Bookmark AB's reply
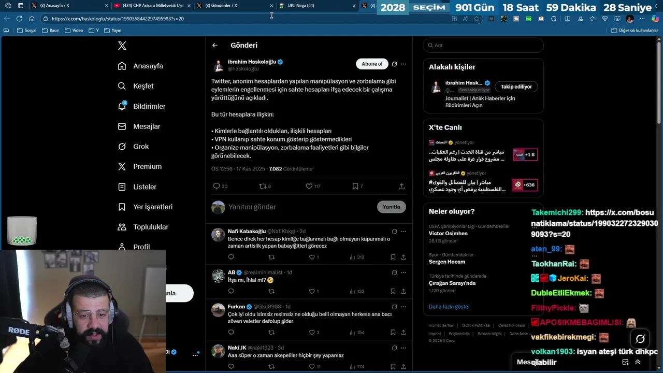The image size is (663, 373). point(393,291)
